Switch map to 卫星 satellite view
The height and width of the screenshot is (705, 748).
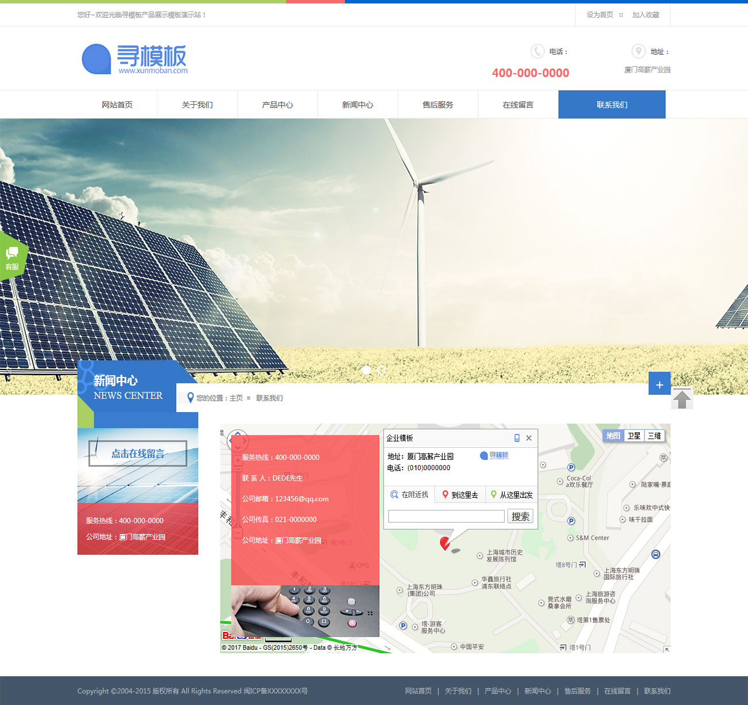point(634,436)
